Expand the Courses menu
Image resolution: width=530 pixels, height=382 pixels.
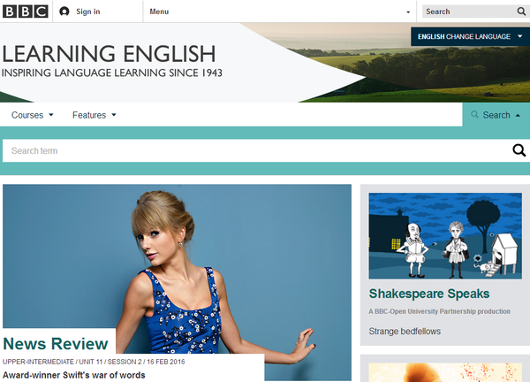pos(32,115)
